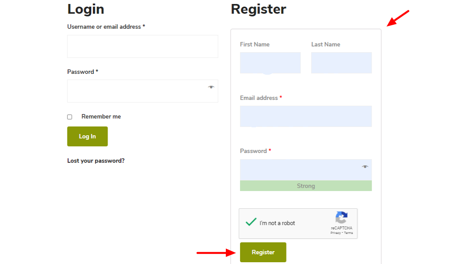Toggle register password visibility eye icon

pos(365,167)
